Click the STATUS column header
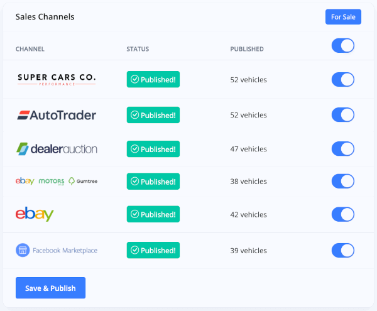Image resolution: width=377 pixels, height=311 pixels. (x=138, y=49)
